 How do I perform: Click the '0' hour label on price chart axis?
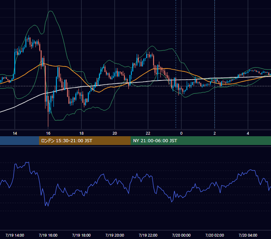tap(181, 133)
